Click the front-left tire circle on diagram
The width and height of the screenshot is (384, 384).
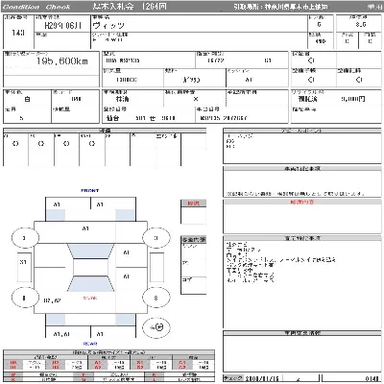[25, 238]
